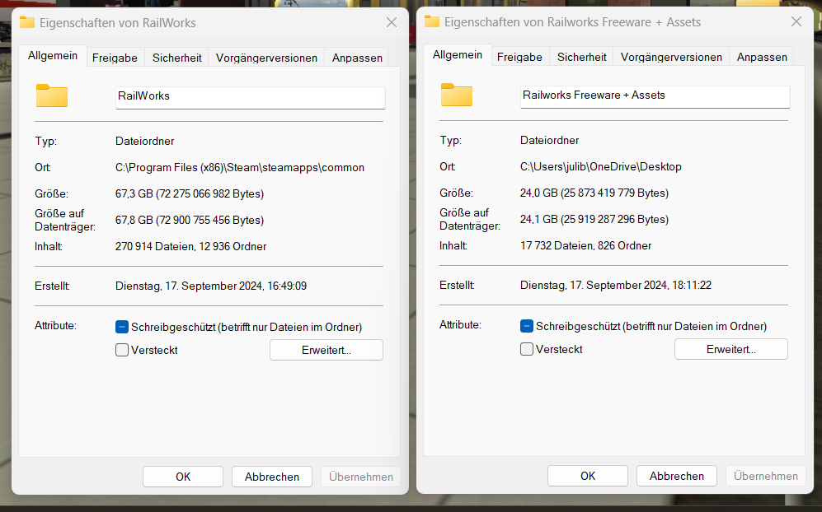
Task: Click Erweitert... button in RailWorks window
Action: (x=326, y=350)
